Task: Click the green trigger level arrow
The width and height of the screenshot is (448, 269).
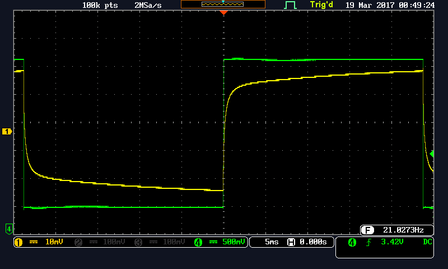Action: 432,154
